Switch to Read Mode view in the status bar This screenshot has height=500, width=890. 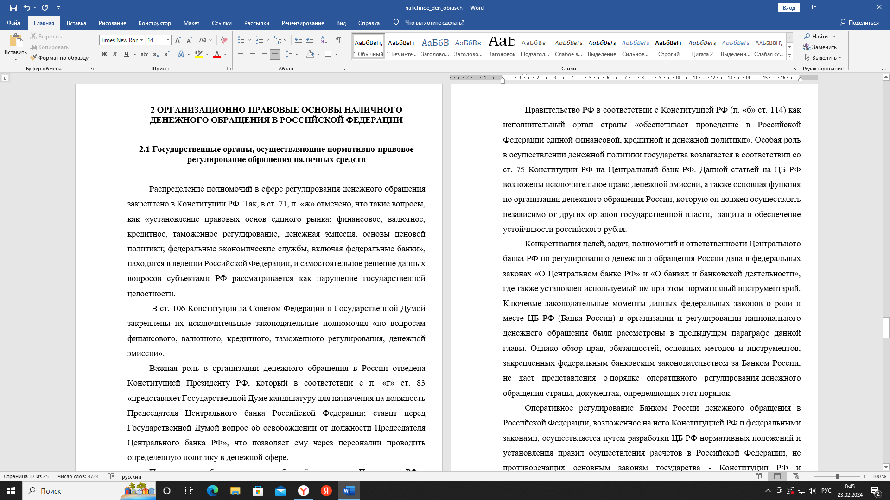point(759,476)
